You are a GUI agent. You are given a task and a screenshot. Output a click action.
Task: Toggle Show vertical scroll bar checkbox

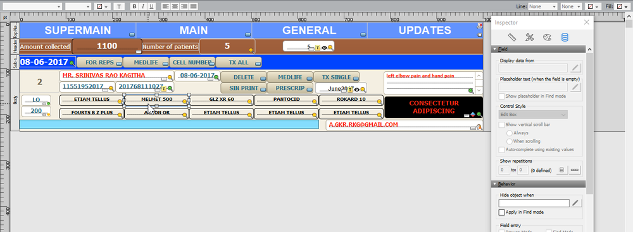(502, 125)
